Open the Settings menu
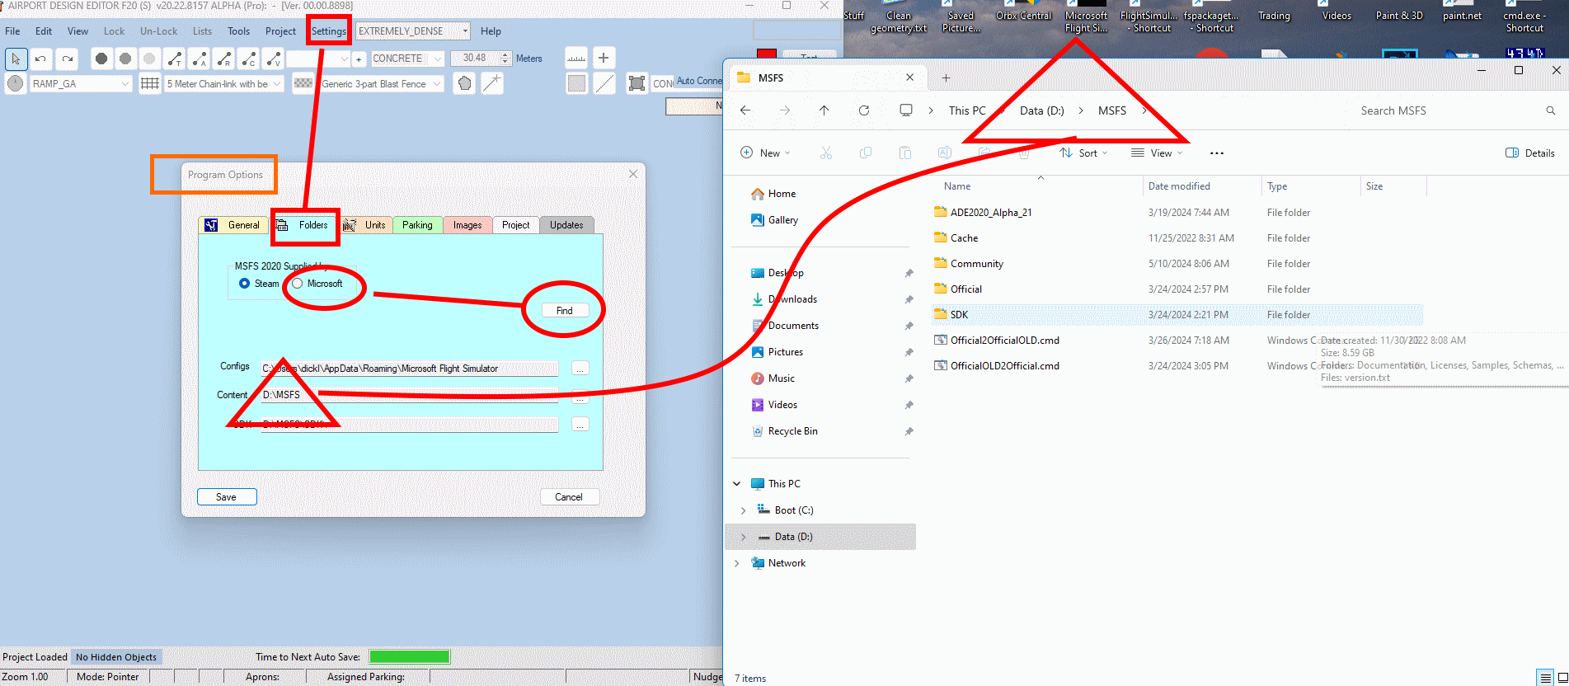Screen dimensions: 1569x686 point(329,31)
